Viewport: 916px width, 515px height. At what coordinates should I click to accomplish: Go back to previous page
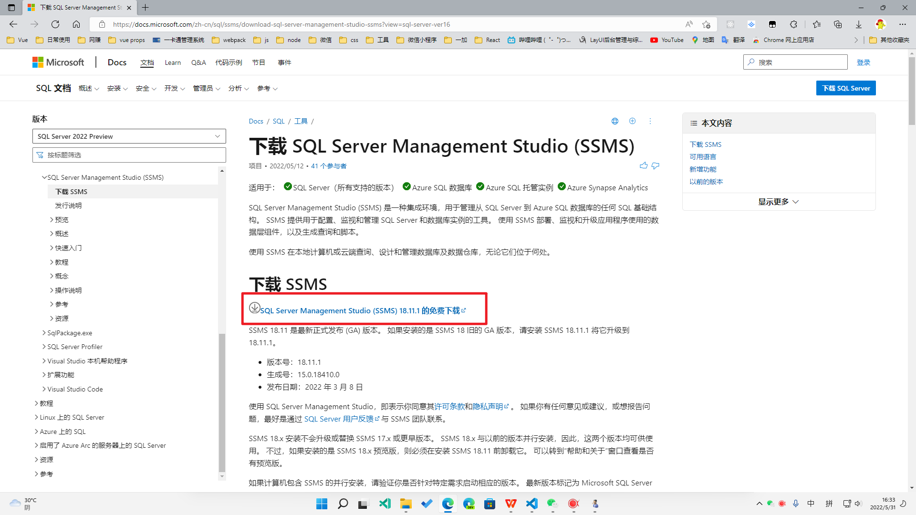[13, 24]
